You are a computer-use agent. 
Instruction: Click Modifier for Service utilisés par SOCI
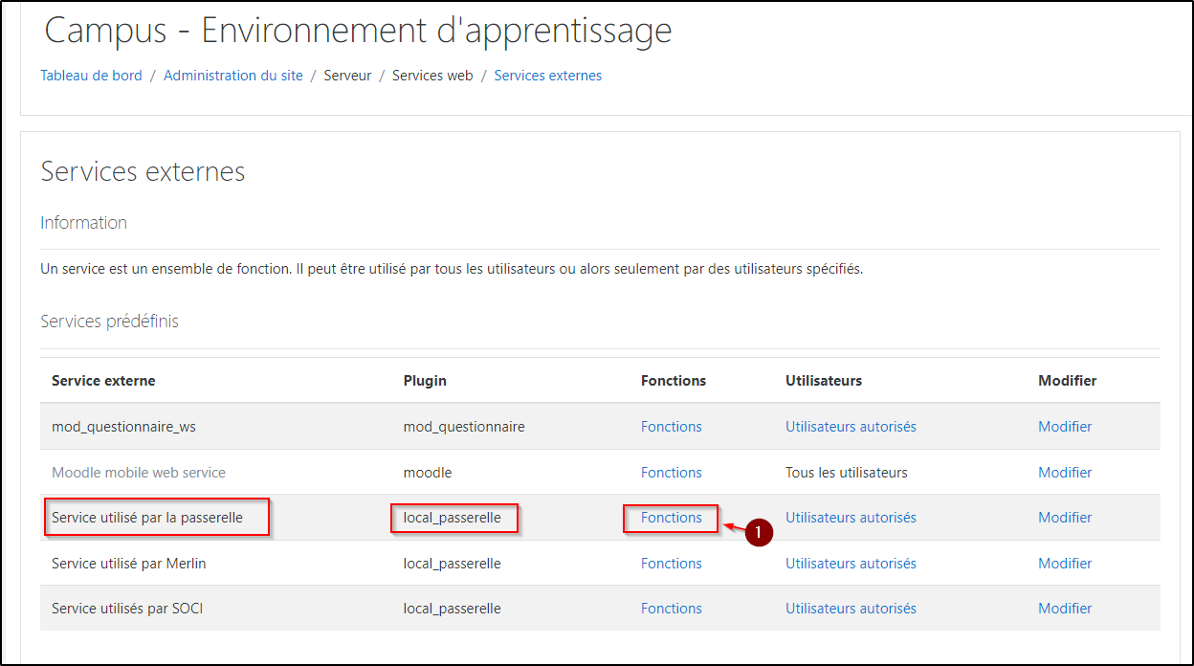pos(1065,609)
